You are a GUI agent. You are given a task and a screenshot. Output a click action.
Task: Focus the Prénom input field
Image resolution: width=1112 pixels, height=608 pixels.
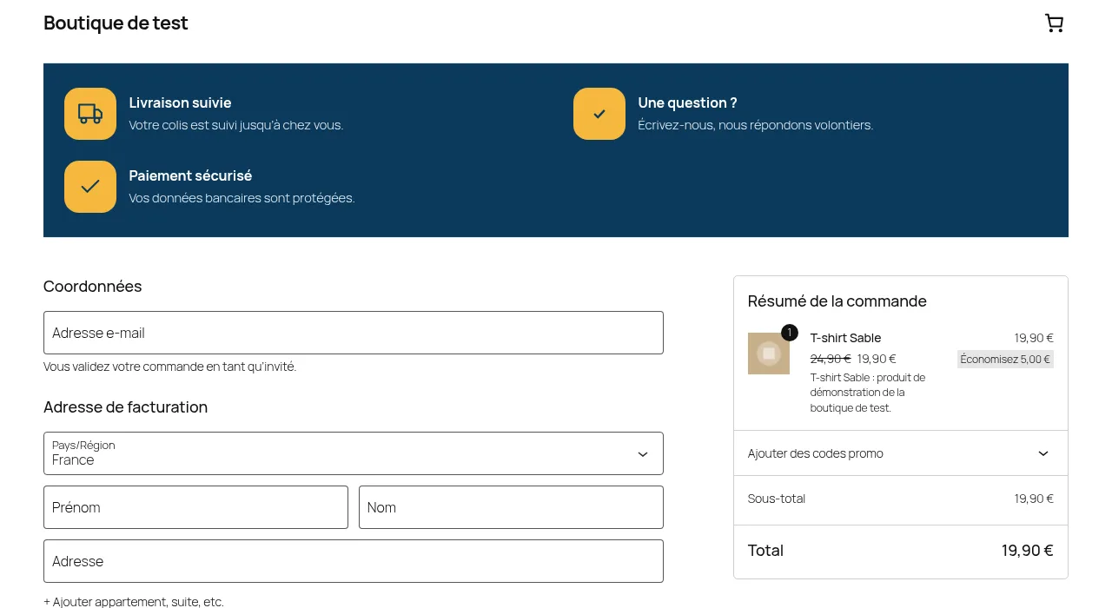tap(195, 507)
